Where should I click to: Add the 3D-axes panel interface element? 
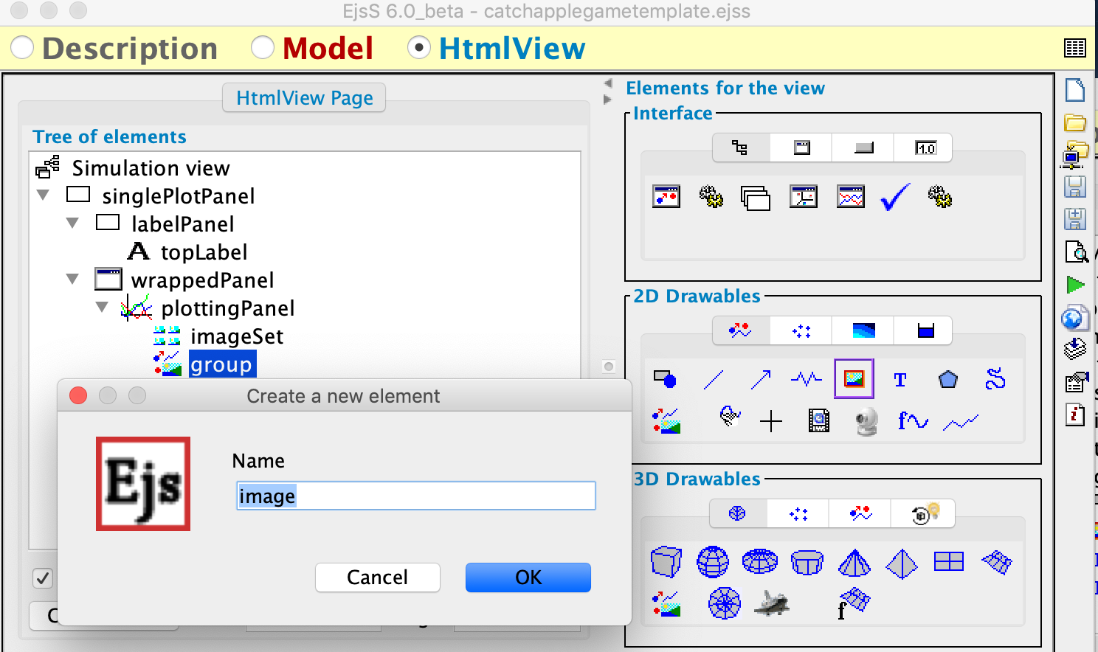pyautogui.click(x=804, y=197)
